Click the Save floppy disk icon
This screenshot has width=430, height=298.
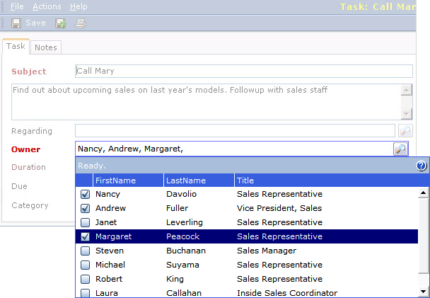pos(16,23)
